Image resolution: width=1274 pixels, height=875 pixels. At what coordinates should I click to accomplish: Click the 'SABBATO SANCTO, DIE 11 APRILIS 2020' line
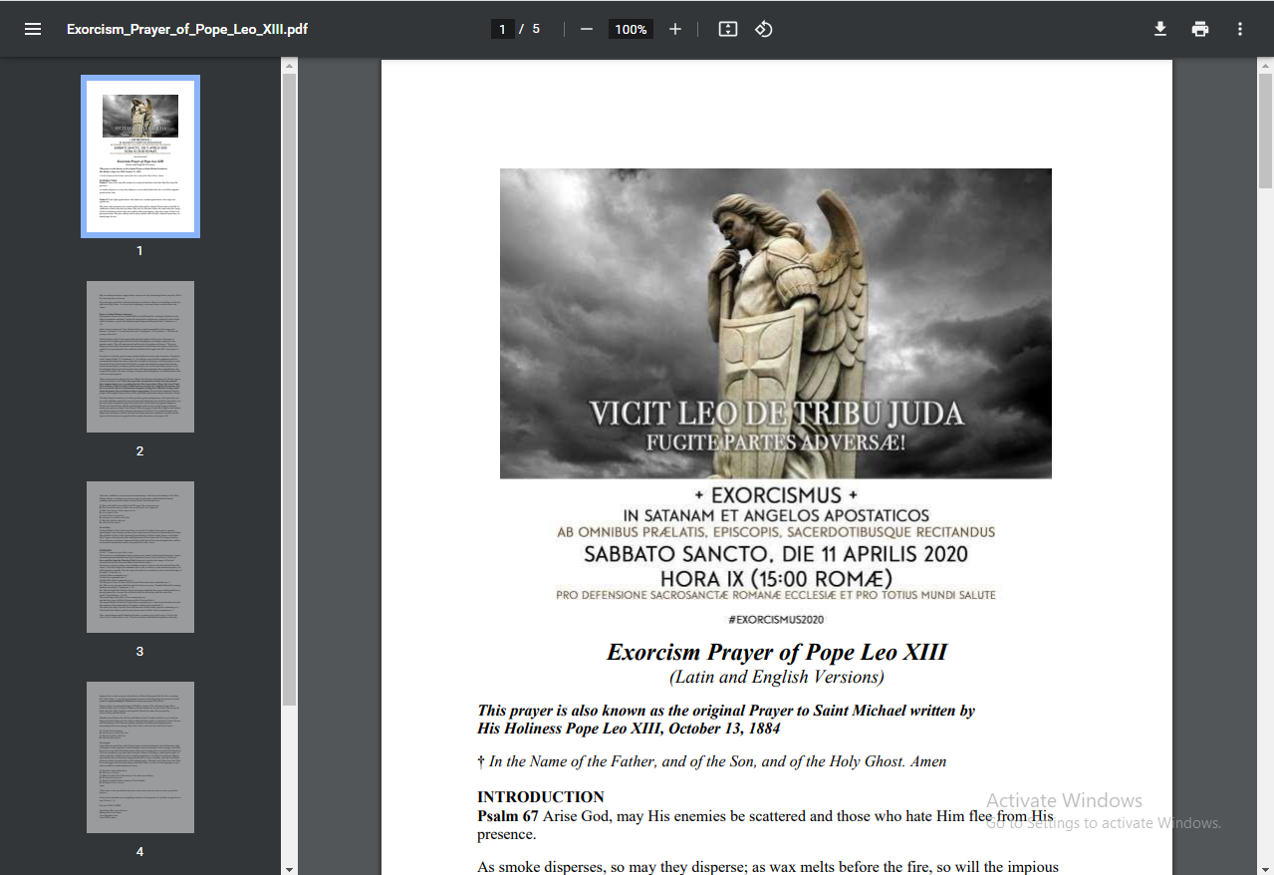click(x=776, y=554)
